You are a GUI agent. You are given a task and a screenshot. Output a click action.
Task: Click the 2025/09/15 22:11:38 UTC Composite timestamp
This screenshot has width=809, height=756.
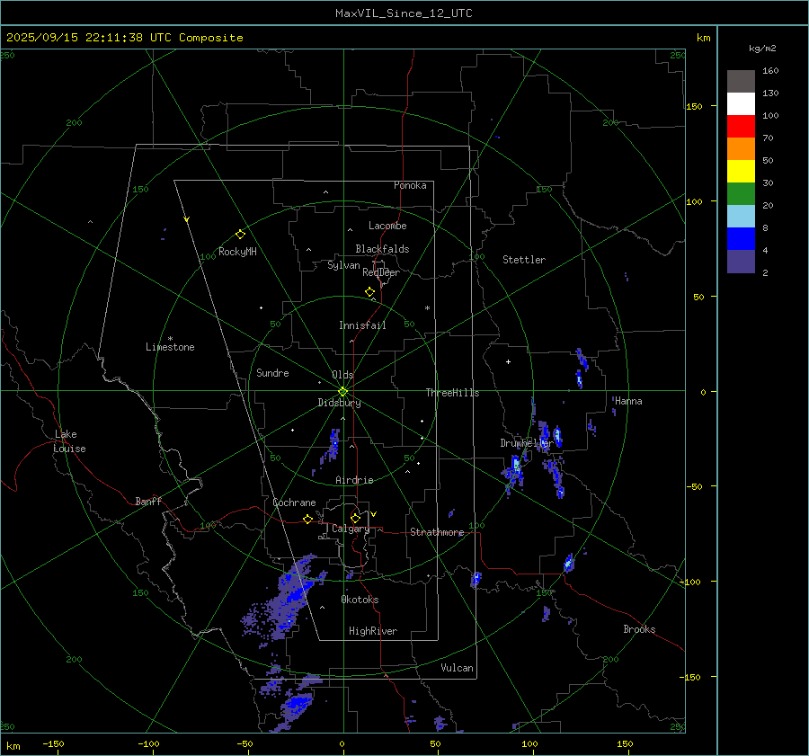pos(124,38)
